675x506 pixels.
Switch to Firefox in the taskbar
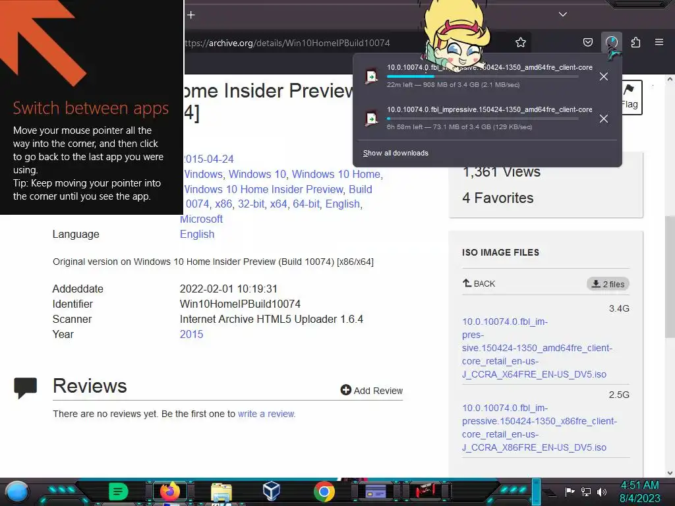click(x=169, y=492)
